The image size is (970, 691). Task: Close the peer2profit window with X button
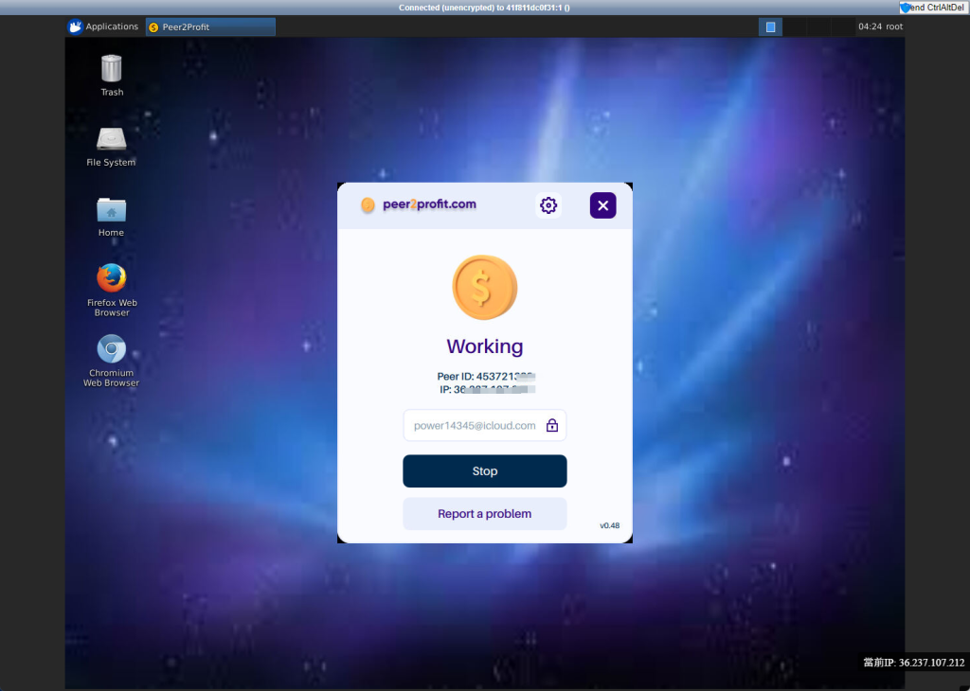click(x=602, y=205)
